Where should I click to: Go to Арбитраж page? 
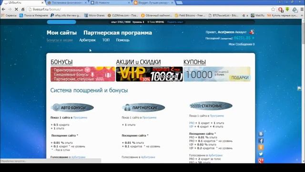pyautogui.click(x=87, y=40)
